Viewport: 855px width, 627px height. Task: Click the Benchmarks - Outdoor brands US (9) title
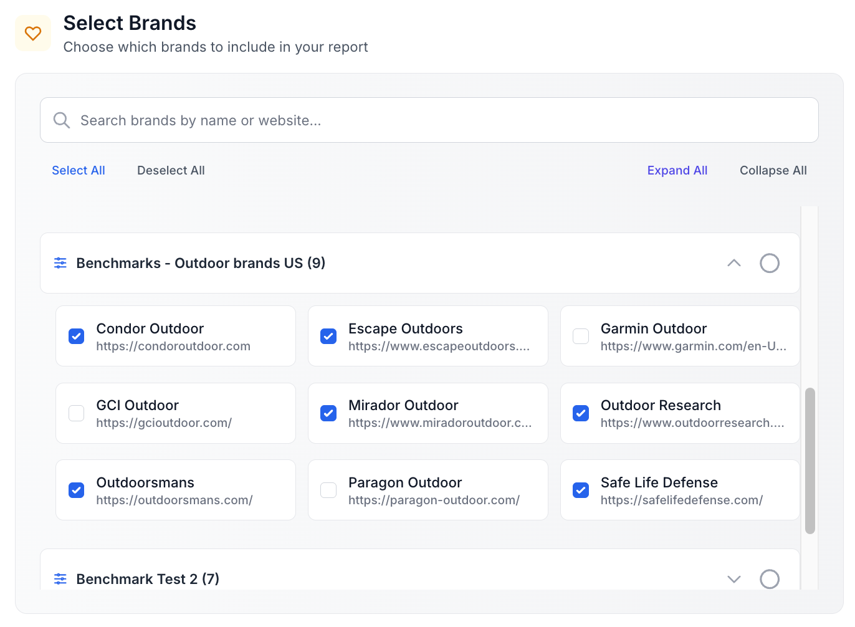click(201, 263)
